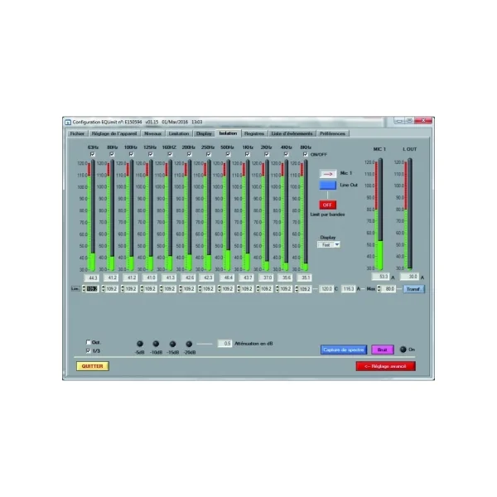Open the Display Fast dropdown

tap(329, 244)
